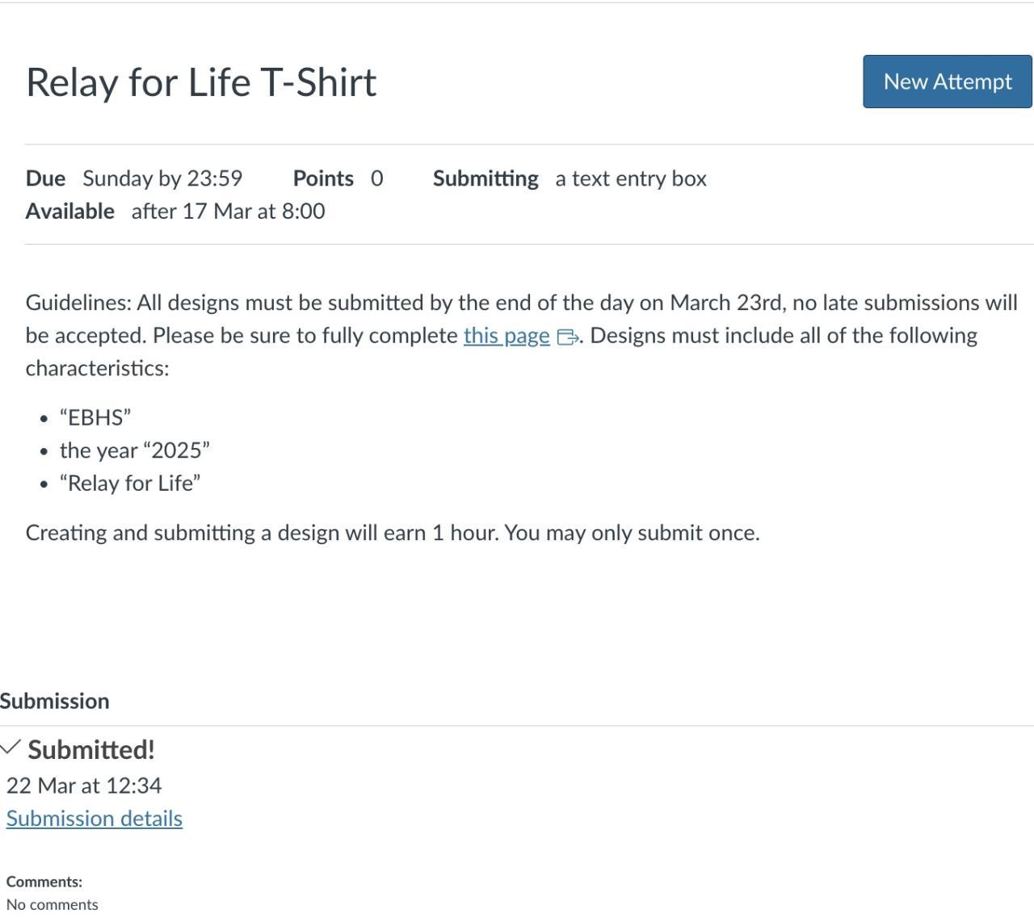Select the year "2025" bullet item
1034x922 pixels.
click(135, 451)
